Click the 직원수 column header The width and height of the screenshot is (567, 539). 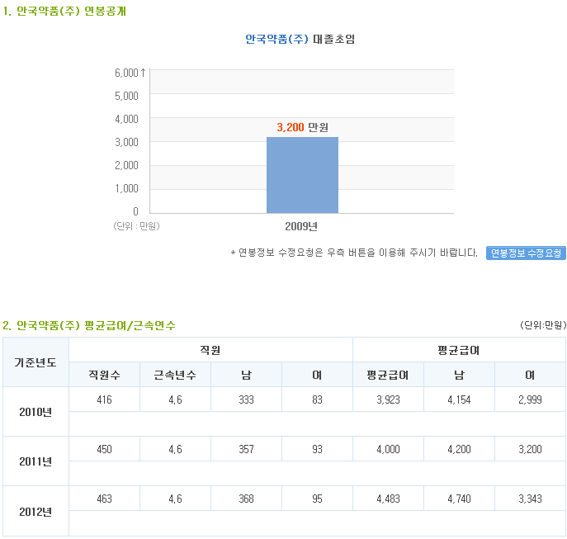click(x=104, y=375)
